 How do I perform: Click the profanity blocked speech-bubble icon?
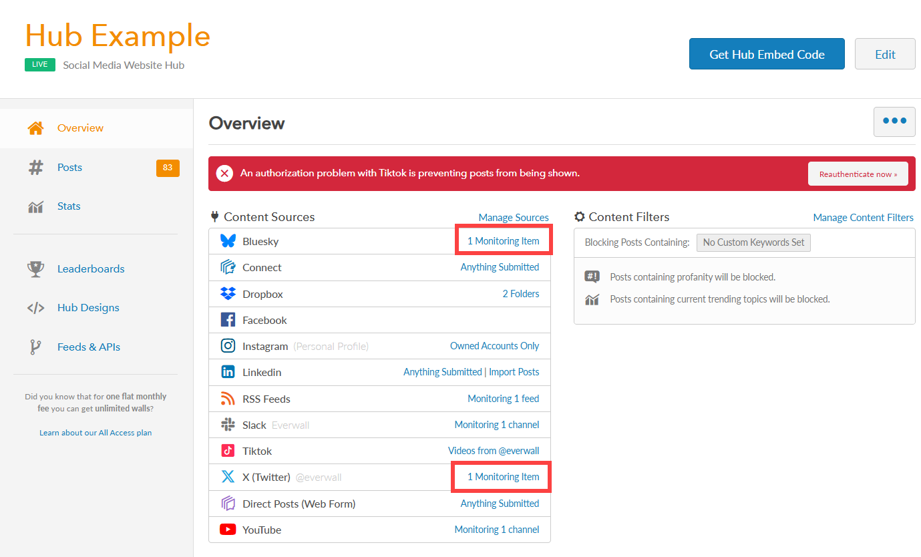592,277
